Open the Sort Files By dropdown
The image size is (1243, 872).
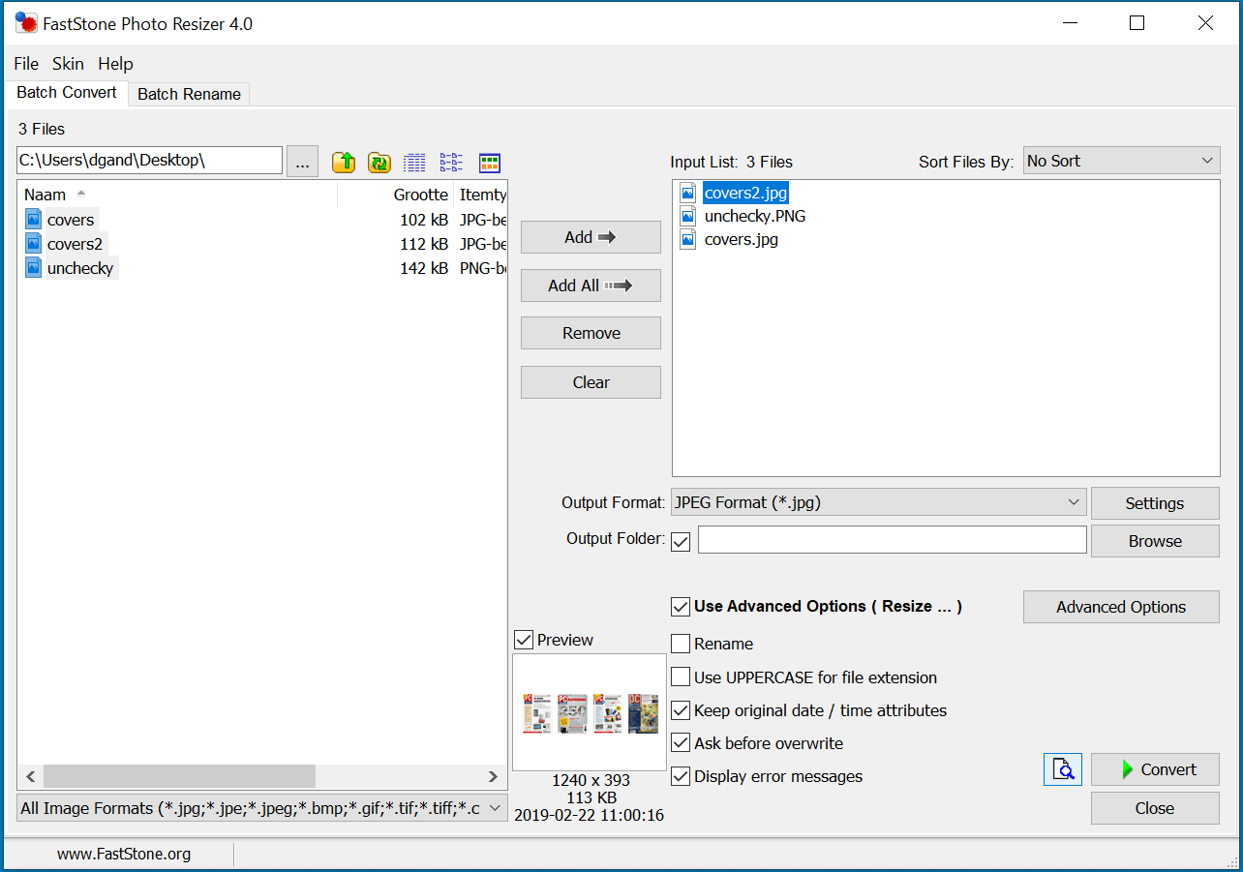pyautogui.click(x=1121, y=161)
